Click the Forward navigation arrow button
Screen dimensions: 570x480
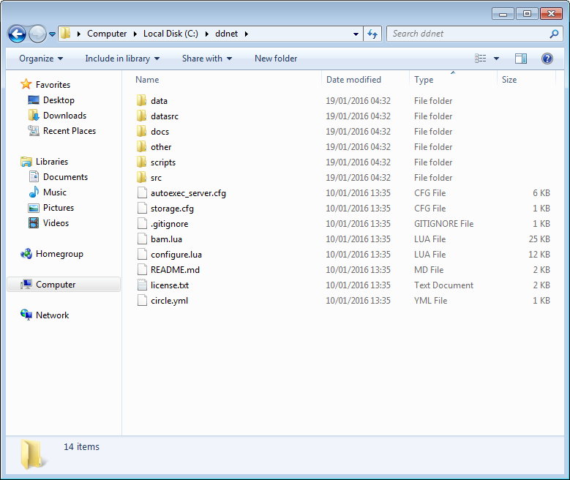tap(37, 34)
